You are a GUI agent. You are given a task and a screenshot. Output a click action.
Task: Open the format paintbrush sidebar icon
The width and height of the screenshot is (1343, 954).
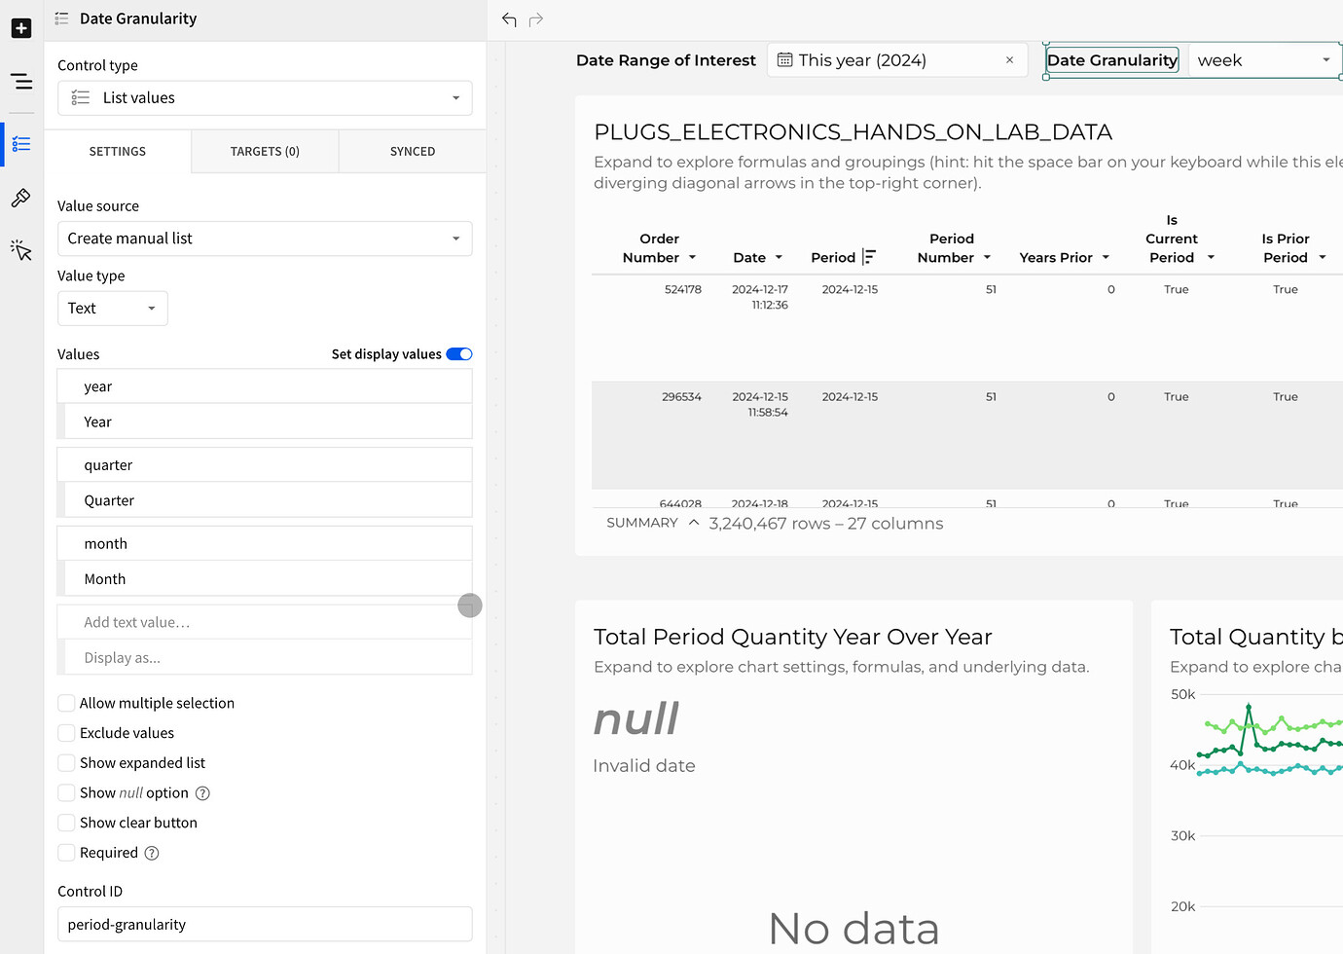pos(21,198)
